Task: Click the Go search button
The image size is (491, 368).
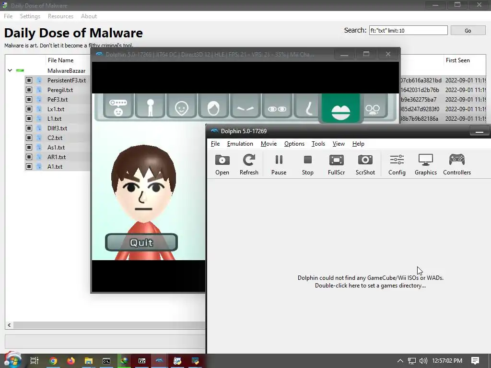Action: click(x=468, y=31)
